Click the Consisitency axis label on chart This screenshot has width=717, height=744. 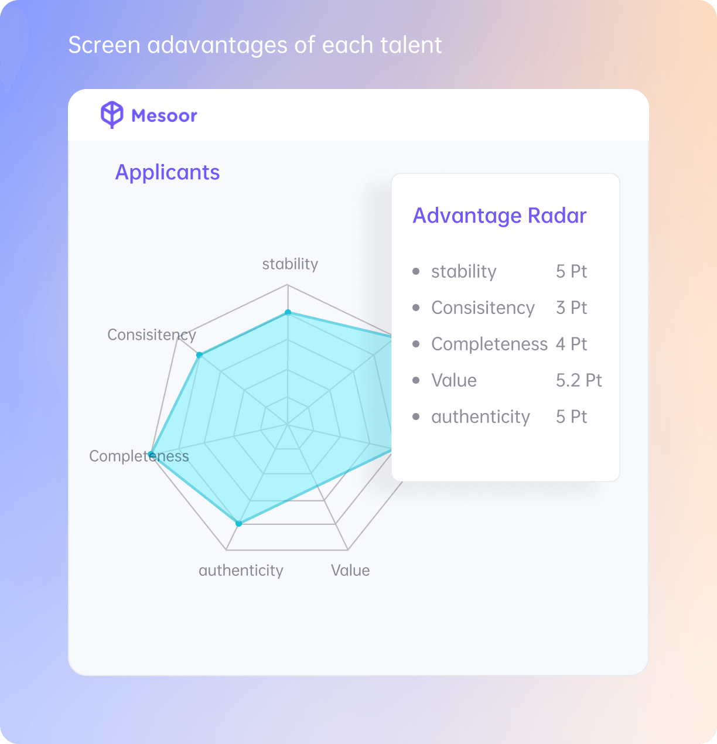[152, 335]
